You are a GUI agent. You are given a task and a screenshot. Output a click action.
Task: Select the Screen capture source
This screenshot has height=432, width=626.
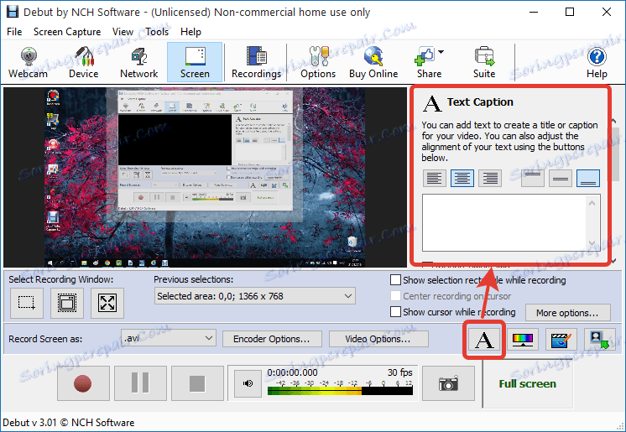pyautogui.click(x=195, y=63)
